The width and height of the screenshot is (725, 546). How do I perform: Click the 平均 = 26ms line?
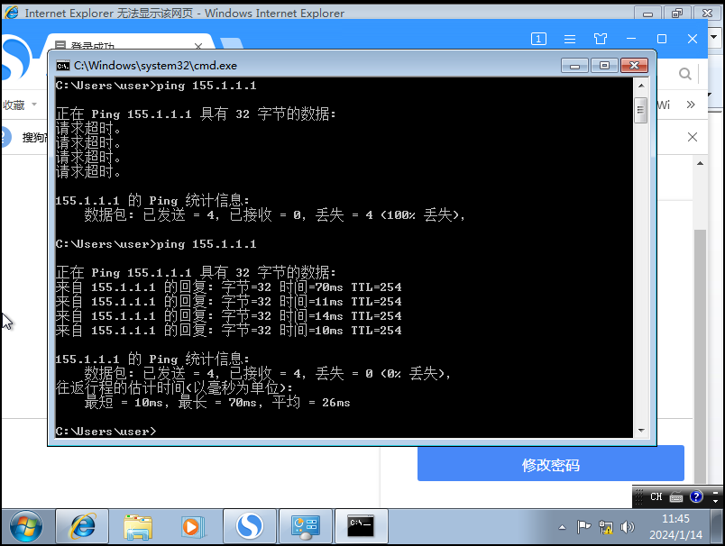217,403
